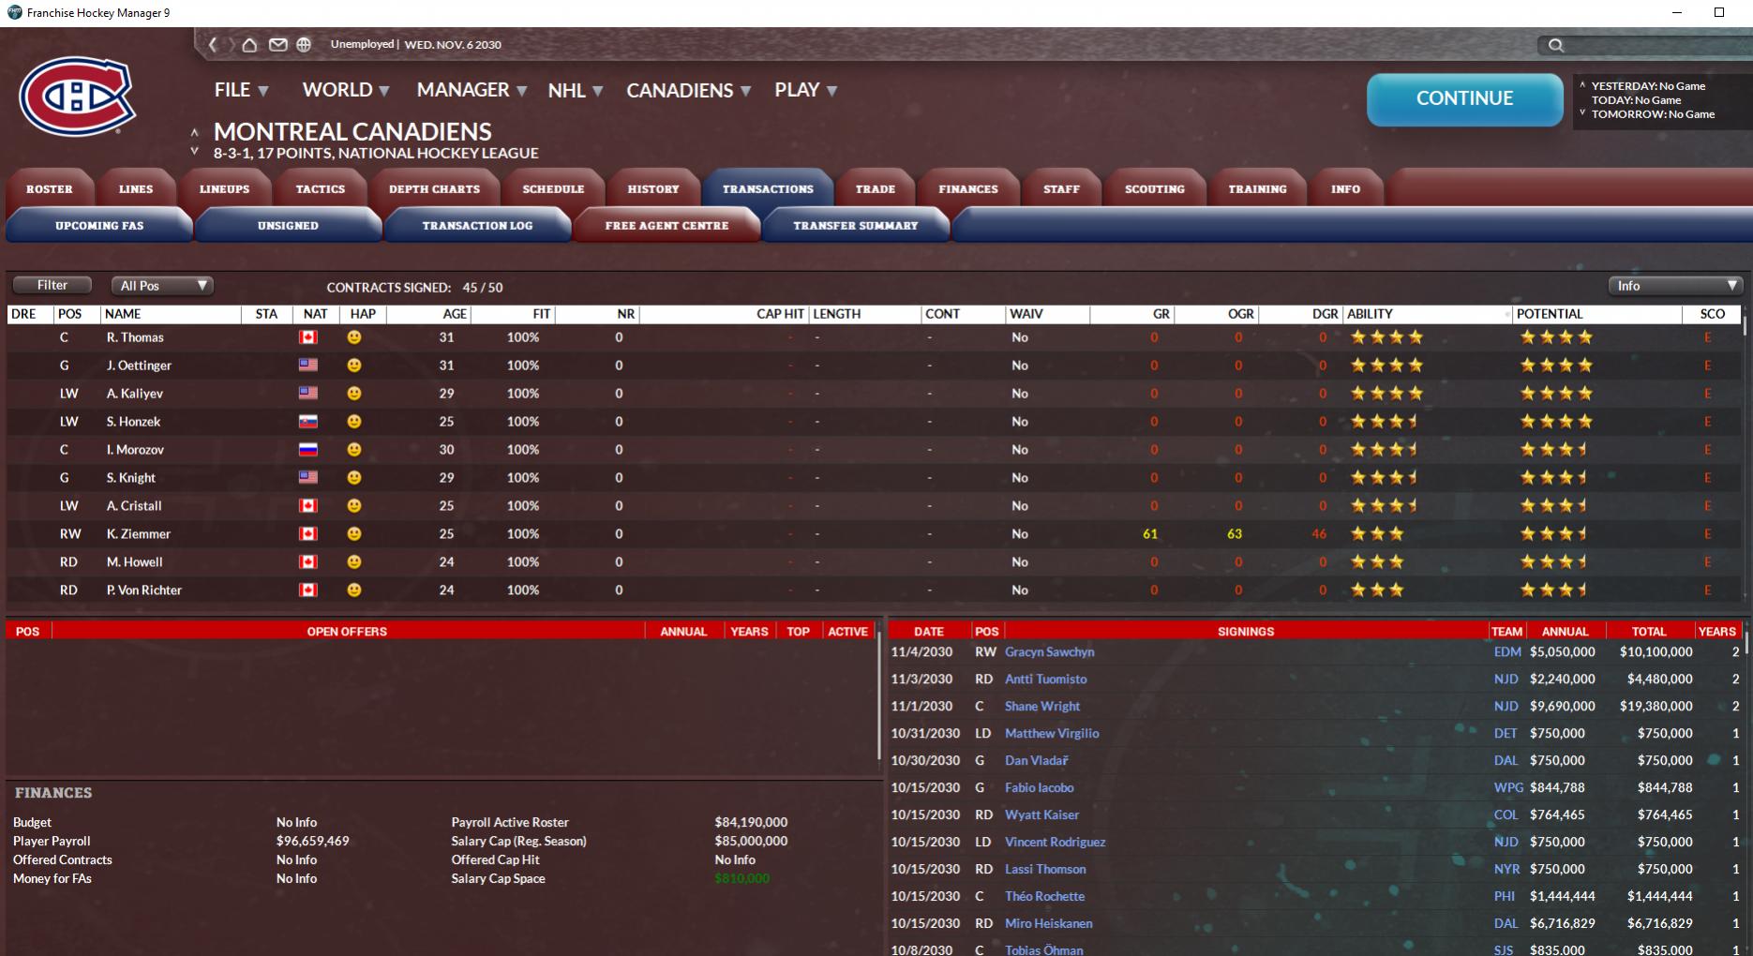Screen dimensions: 1753x956
Task: Open the TRADE tab
Action: pos(876,188)
